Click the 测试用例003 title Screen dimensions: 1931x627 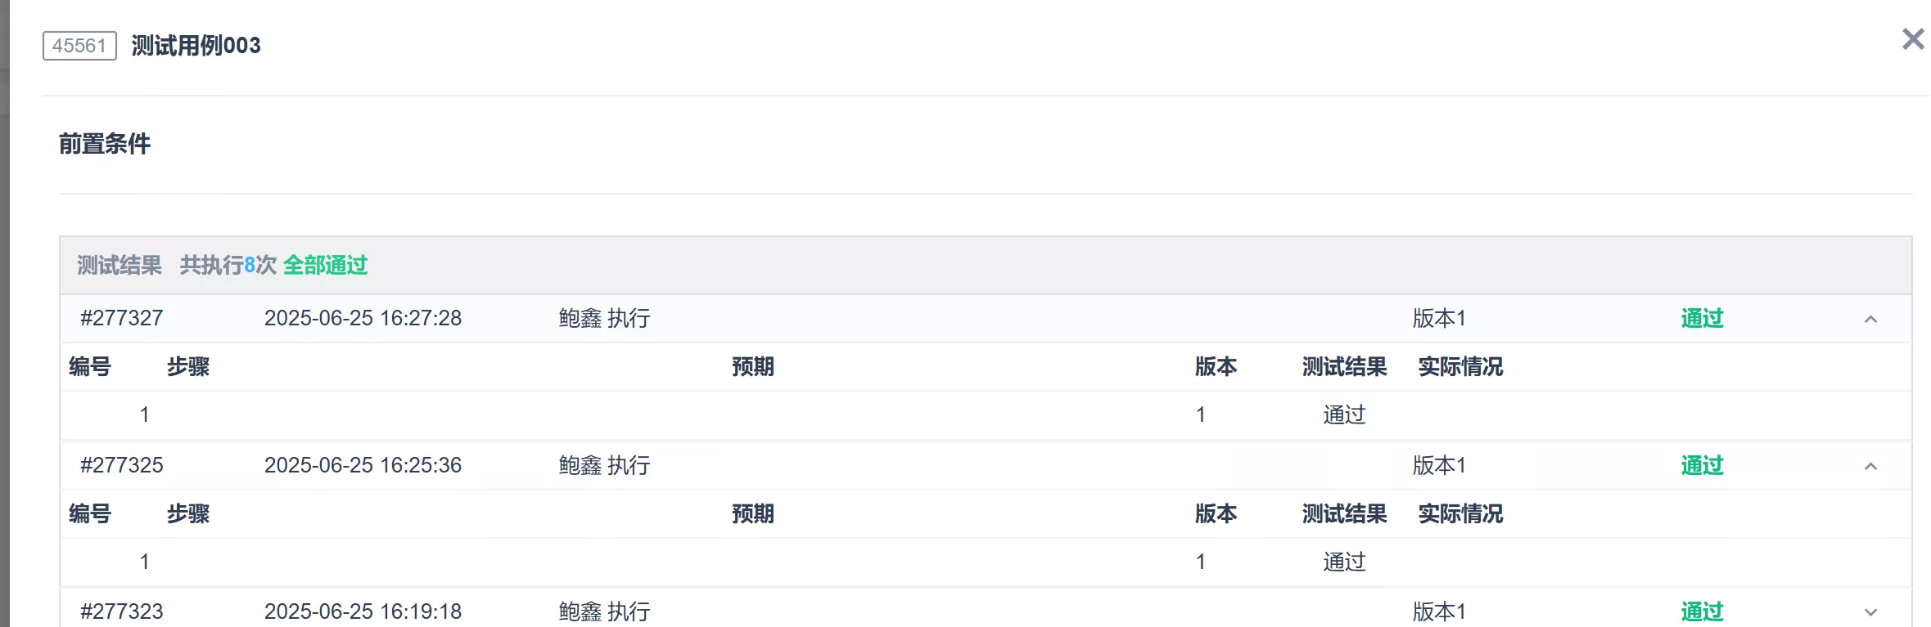click(x=196, y=46)
